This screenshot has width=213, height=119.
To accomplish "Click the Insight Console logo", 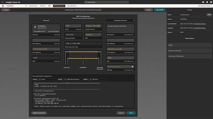I will pos(10,2).
